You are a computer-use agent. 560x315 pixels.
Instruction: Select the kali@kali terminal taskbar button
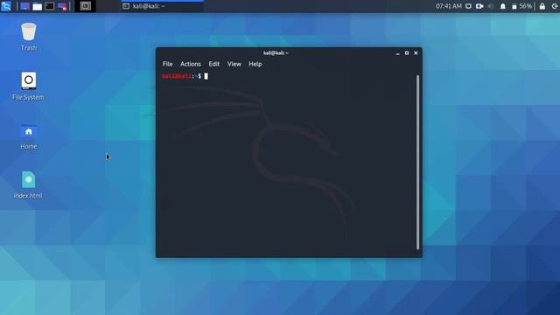pos(163,6)
